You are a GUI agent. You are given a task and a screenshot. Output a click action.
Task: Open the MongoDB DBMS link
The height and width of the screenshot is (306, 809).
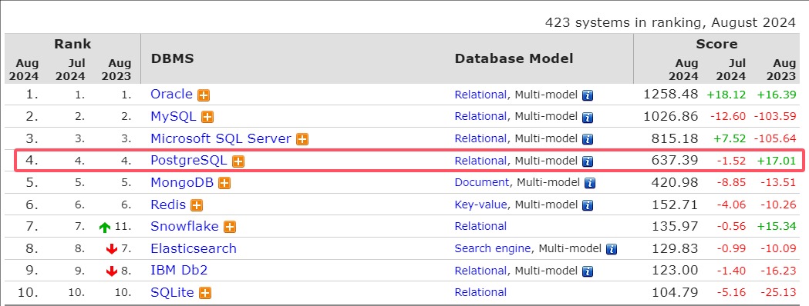pos(182,182)
